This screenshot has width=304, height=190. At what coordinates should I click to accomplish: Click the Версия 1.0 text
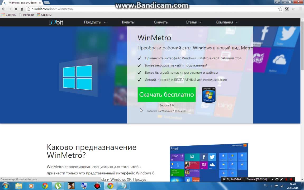pos(167,105)
